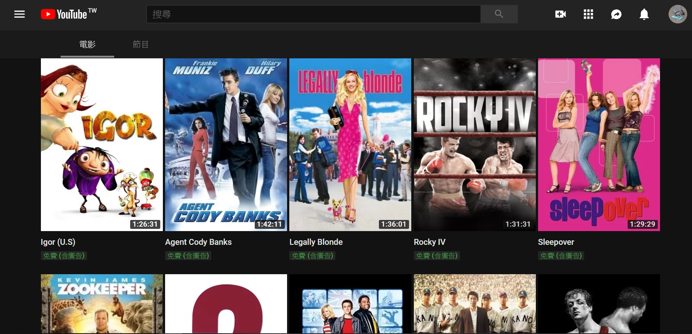Image resolution: width=692 pixels, height=334 pixels.
Task: Switch to the 節目 tab
Action: [x=141, y=45]
